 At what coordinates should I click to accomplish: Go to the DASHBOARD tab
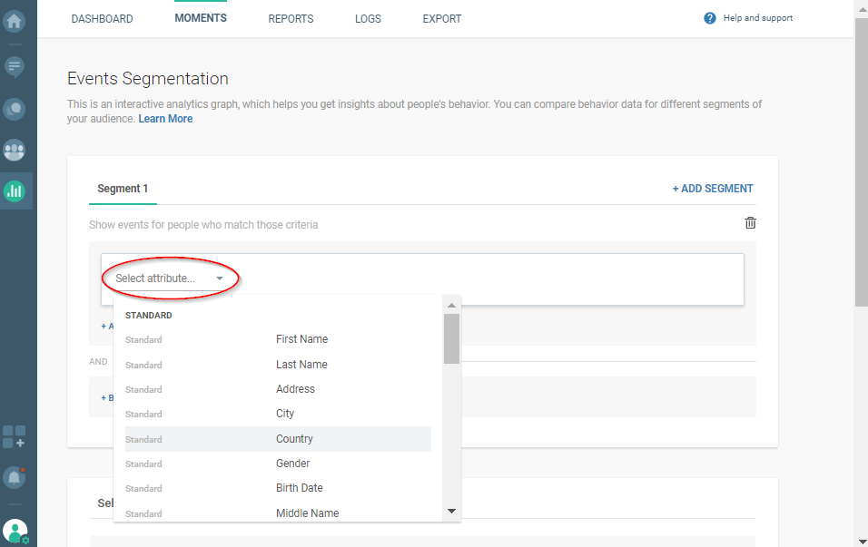102,18
